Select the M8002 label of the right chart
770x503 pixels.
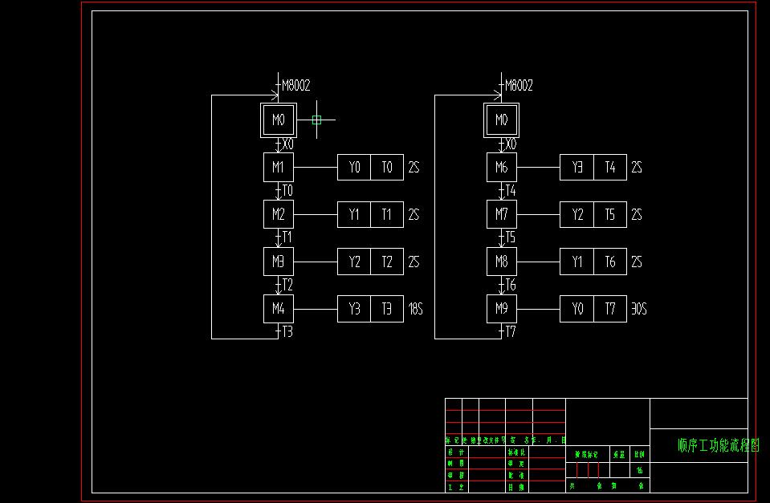(x=519, y=86)
